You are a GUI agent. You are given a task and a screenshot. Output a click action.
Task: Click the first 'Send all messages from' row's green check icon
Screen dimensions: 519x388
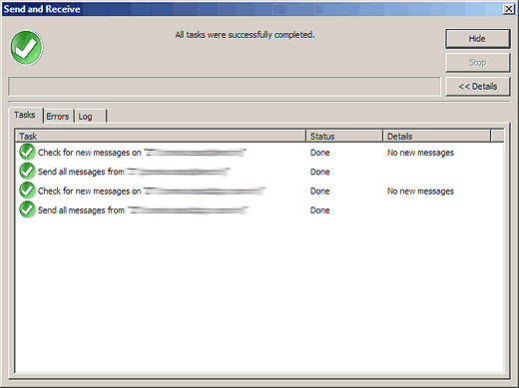(27, 172)
